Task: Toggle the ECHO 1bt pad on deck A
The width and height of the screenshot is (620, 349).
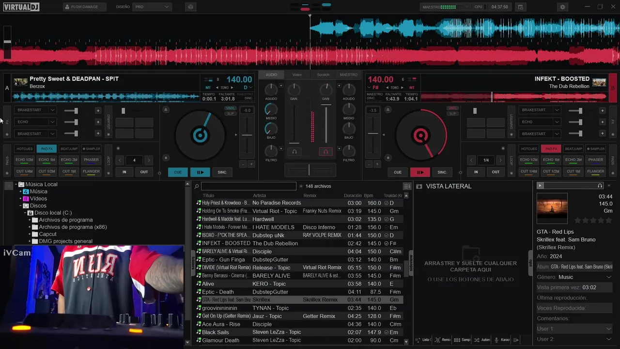Action: click(47, 160)
